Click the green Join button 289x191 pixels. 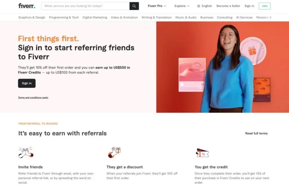pyautogui.click(x=264, y=6)
